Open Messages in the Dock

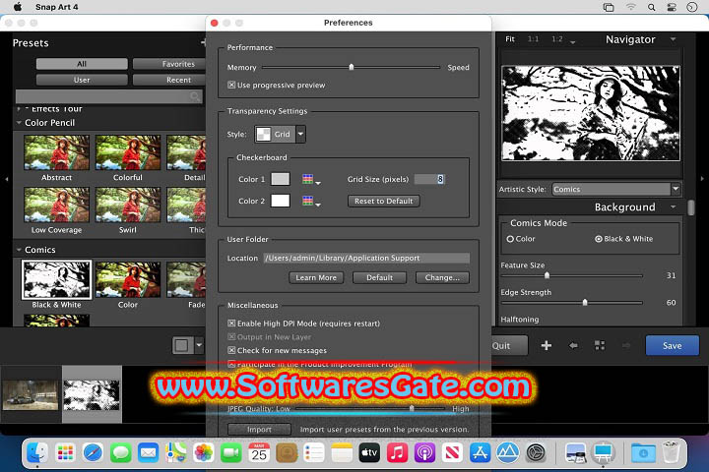point(120,452)
